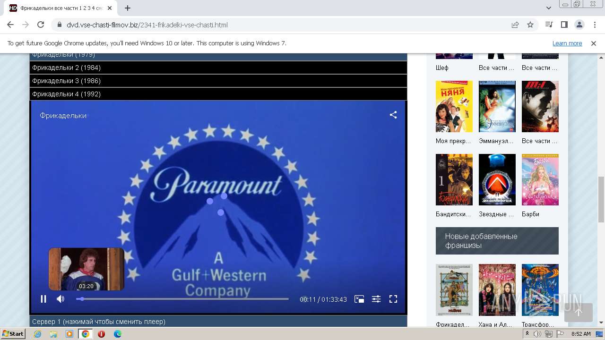Viewport: 605px width, 340px height.
Task: Open Mission Impossible all parts poster
Action: click(x=540, y=106)
